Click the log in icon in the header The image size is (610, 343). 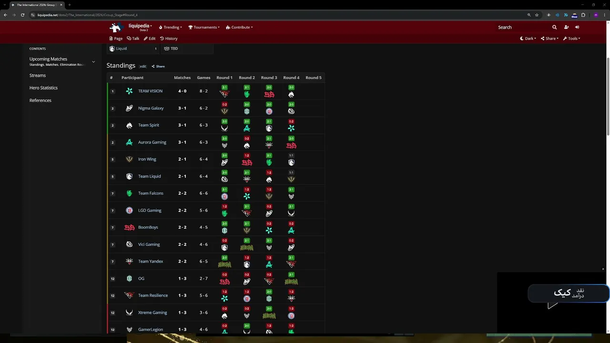point(577,27)
